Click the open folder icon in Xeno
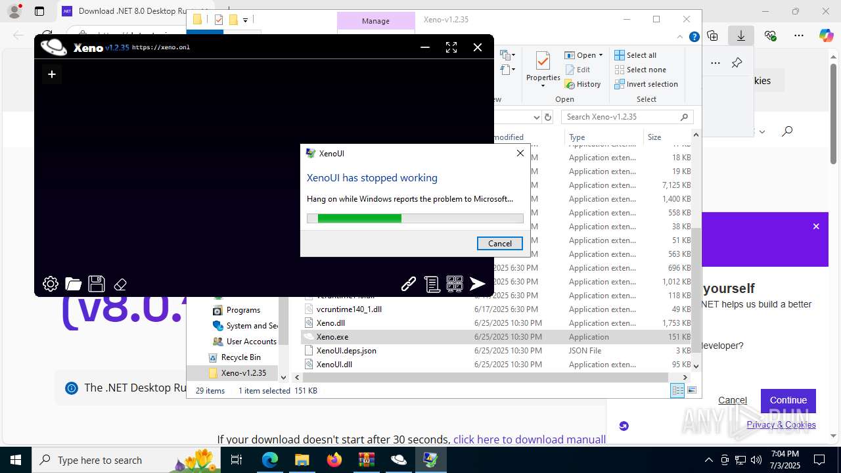Screen dimensions: 841x473 tap(74, 284)
